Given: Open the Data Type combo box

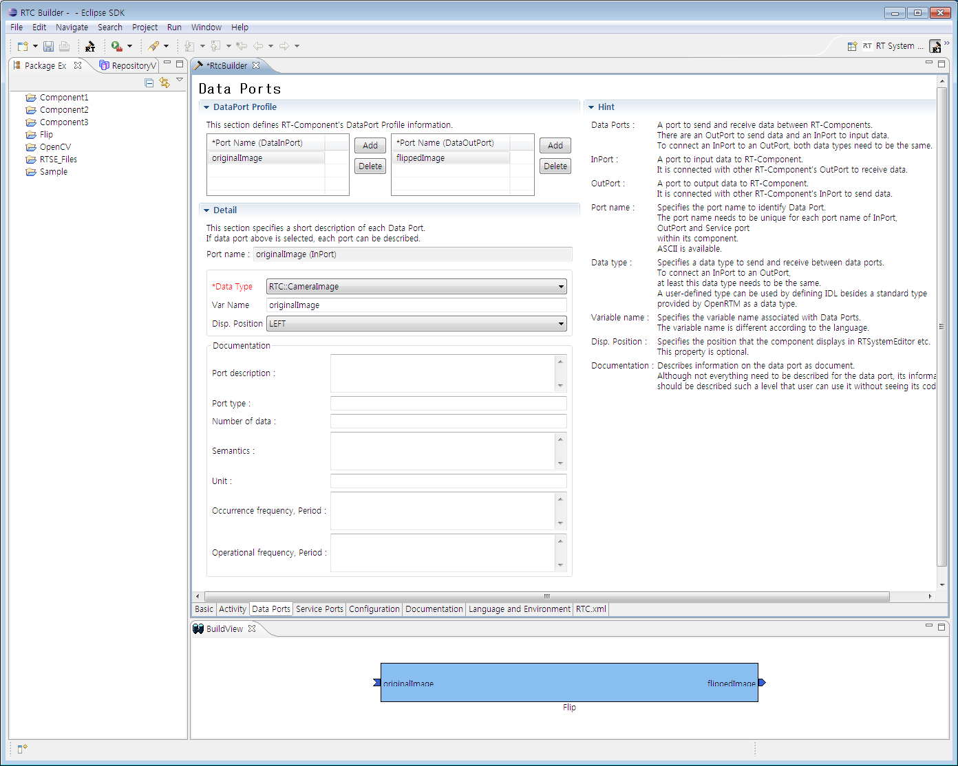Looking at the screenshot, I should point(416,287).
